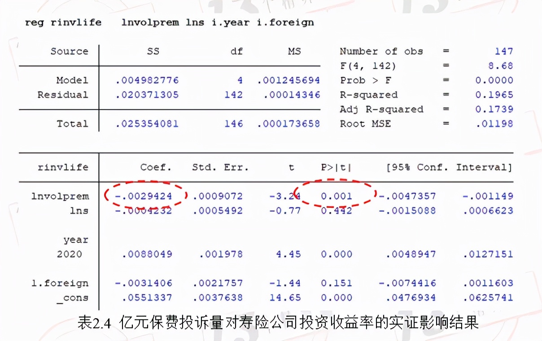
Task: Click the 'P>|t|' column header
Action: (337, 167)
